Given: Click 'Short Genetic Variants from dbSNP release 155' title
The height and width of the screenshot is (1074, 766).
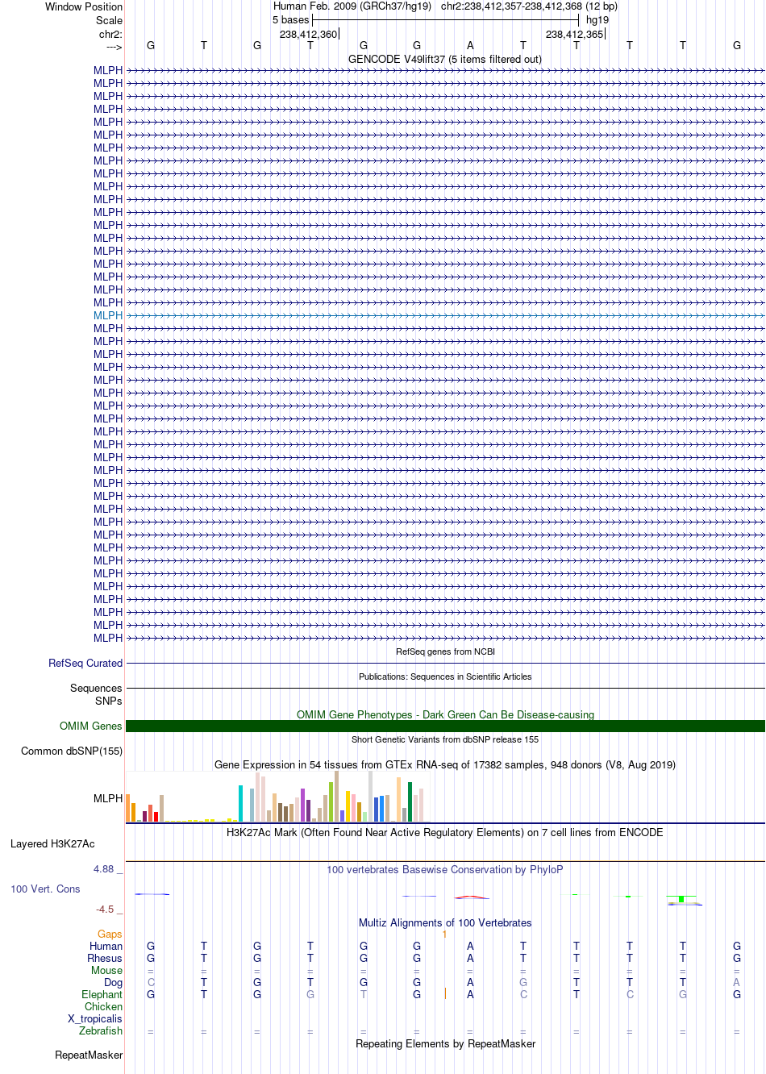Looking at the screenshot, I should (445, 739).
